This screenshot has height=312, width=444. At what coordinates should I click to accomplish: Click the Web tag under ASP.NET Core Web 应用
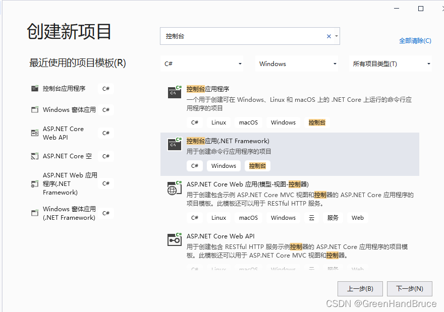coord(358,218)
